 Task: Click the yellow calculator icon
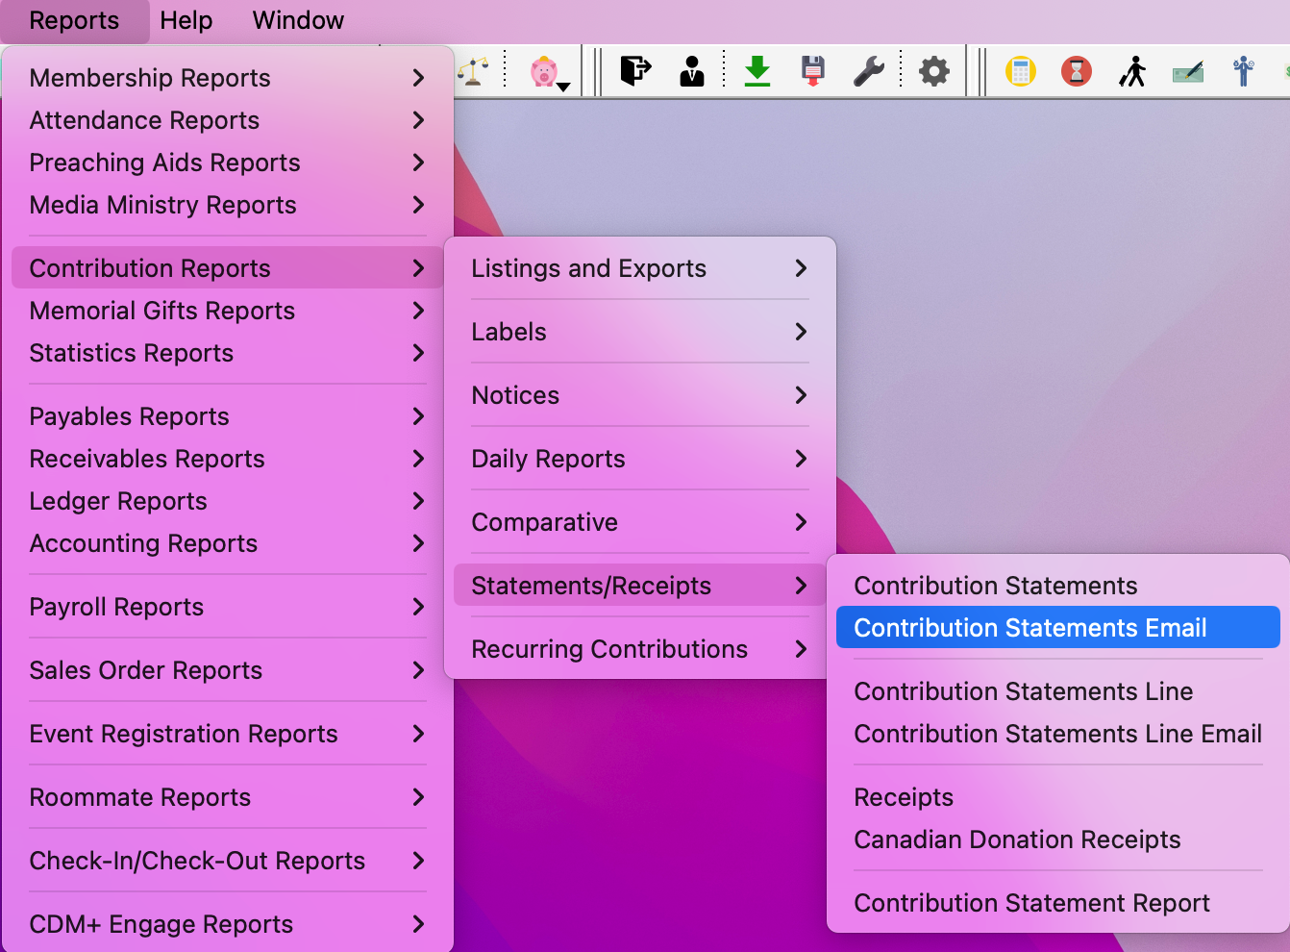1021,70
